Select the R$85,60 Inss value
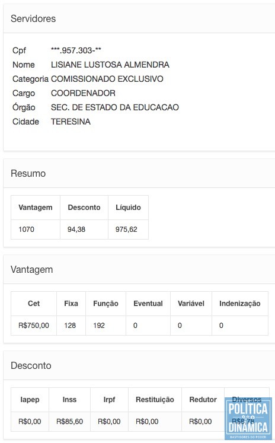The width and height of the screenshot is (275, 443). point(69,422)
